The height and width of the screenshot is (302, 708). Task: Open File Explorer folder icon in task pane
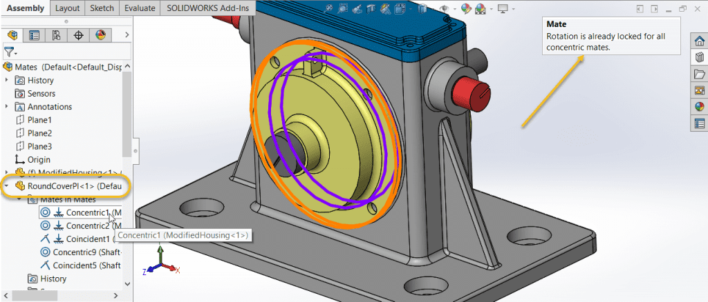coord(699,74)
